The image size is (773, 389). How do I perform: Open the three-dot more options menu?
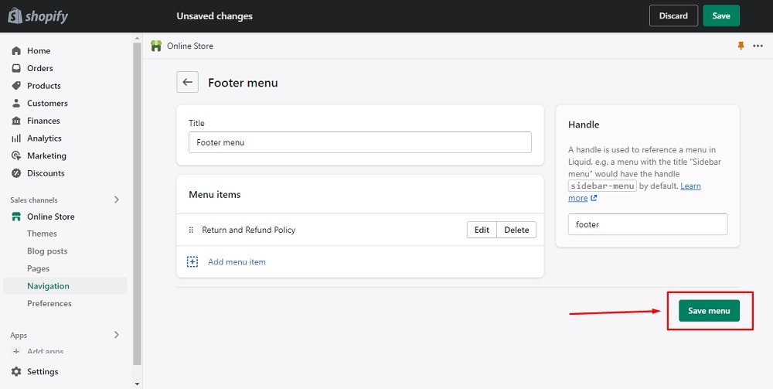758,46
